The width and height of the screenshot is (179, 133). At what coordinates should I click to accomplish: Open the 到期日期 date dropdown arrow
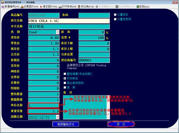click(x=57, y=117)
